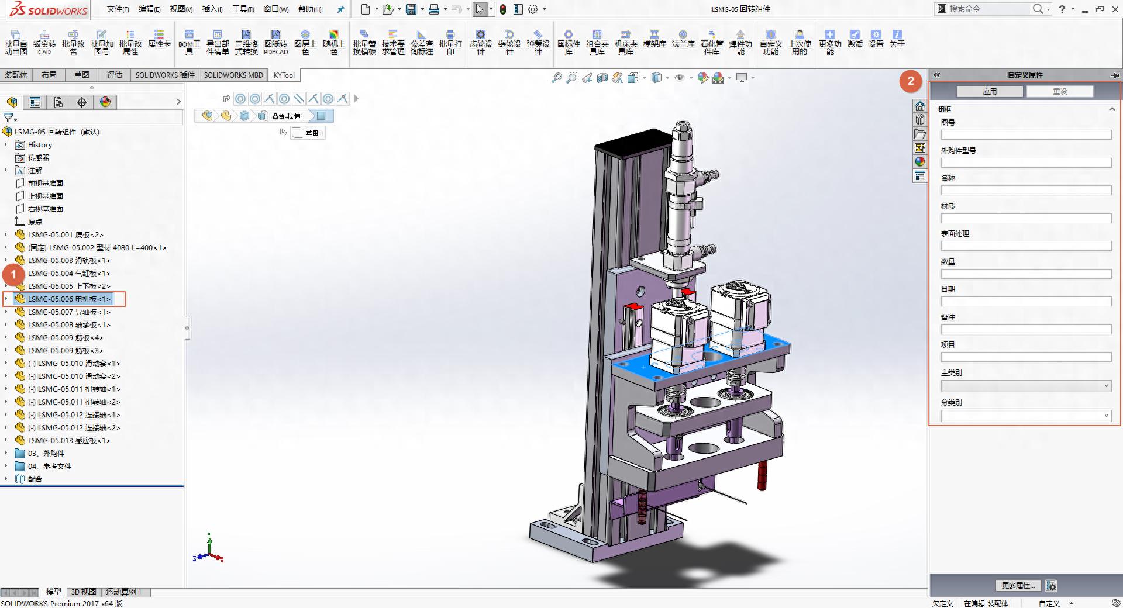Open the BOM工具 tool in the ribbon
This screenshot has width=1123, height=608.
[x=189, y=43]
